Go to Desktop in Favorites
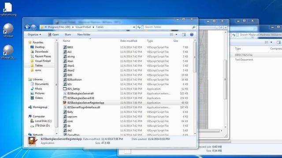This screenshot has width=282, height=158. point(37,47)
